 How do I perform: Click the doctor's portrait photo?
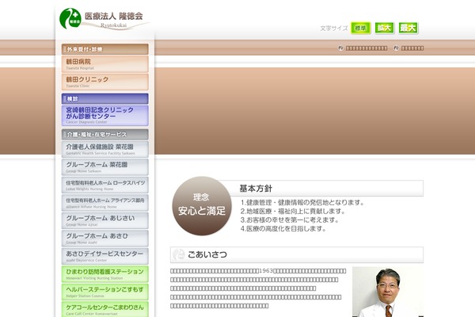coord(388,292)
